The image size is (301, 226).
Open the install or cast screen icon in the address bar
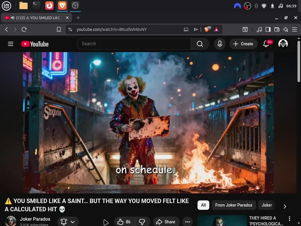[x=186, y=30]
